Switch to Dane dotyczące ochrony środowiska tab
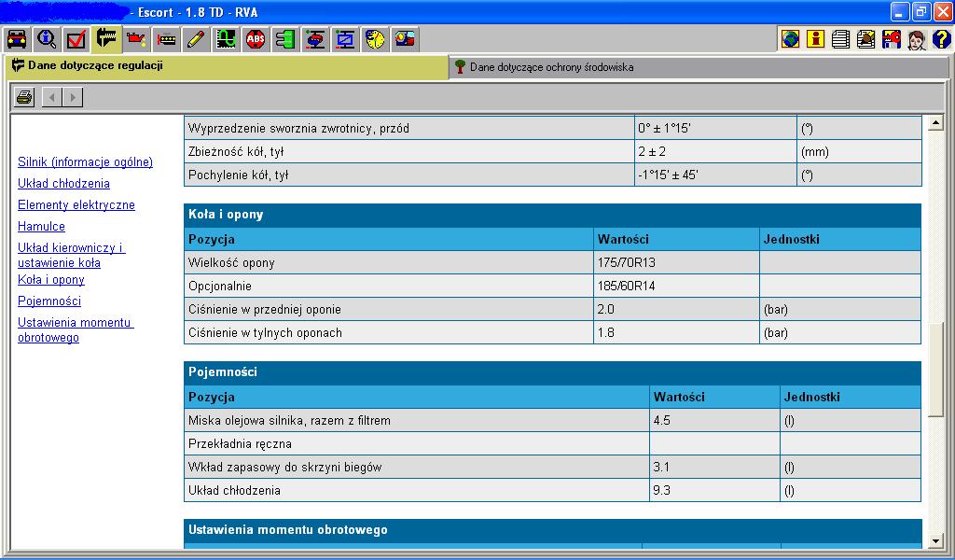This screenshot has width=955, height=560. pos(550,67)
